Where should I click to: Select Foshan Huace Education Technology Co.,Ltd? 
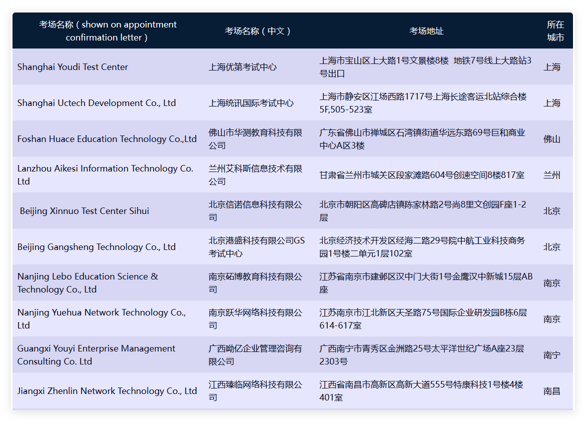coord(107,138)
